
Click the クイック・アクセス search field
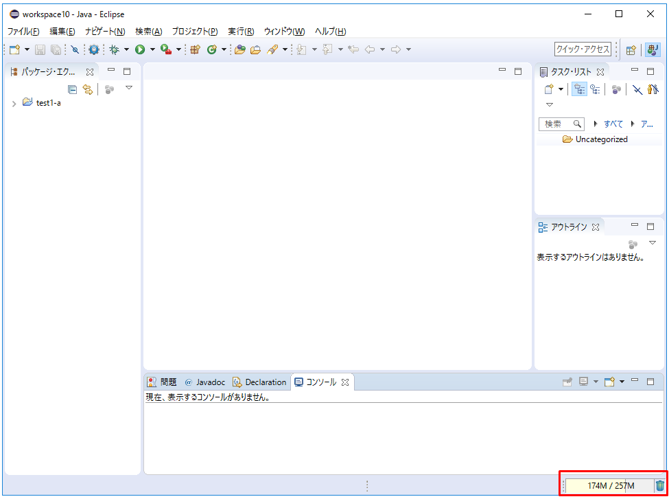pos(583,49)
